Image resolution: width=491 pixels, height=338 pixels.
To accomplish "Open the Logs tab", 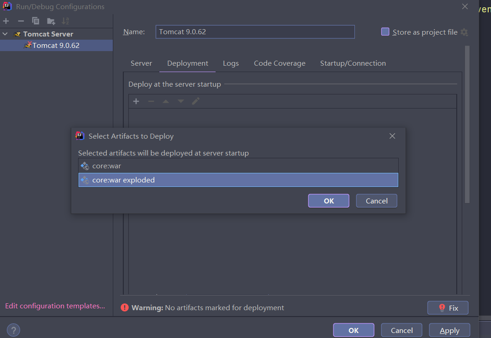I will pyautogui.click(x=231, y=63).
